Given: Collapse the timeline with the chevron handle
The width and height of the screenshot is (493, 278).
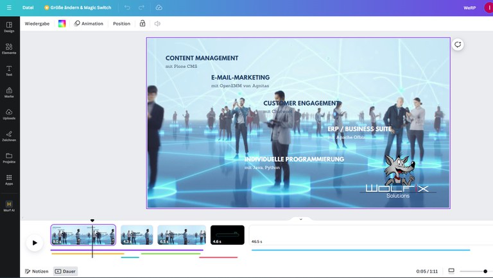Looking at the screenshot, I should coord(298,218).
